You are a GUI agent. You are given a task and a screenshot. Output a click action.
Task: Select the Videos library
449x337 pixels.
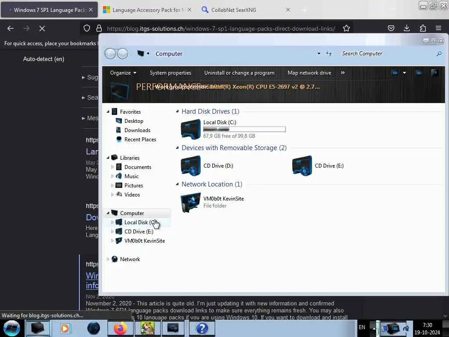pyautogui.click(x=132, y=194)
